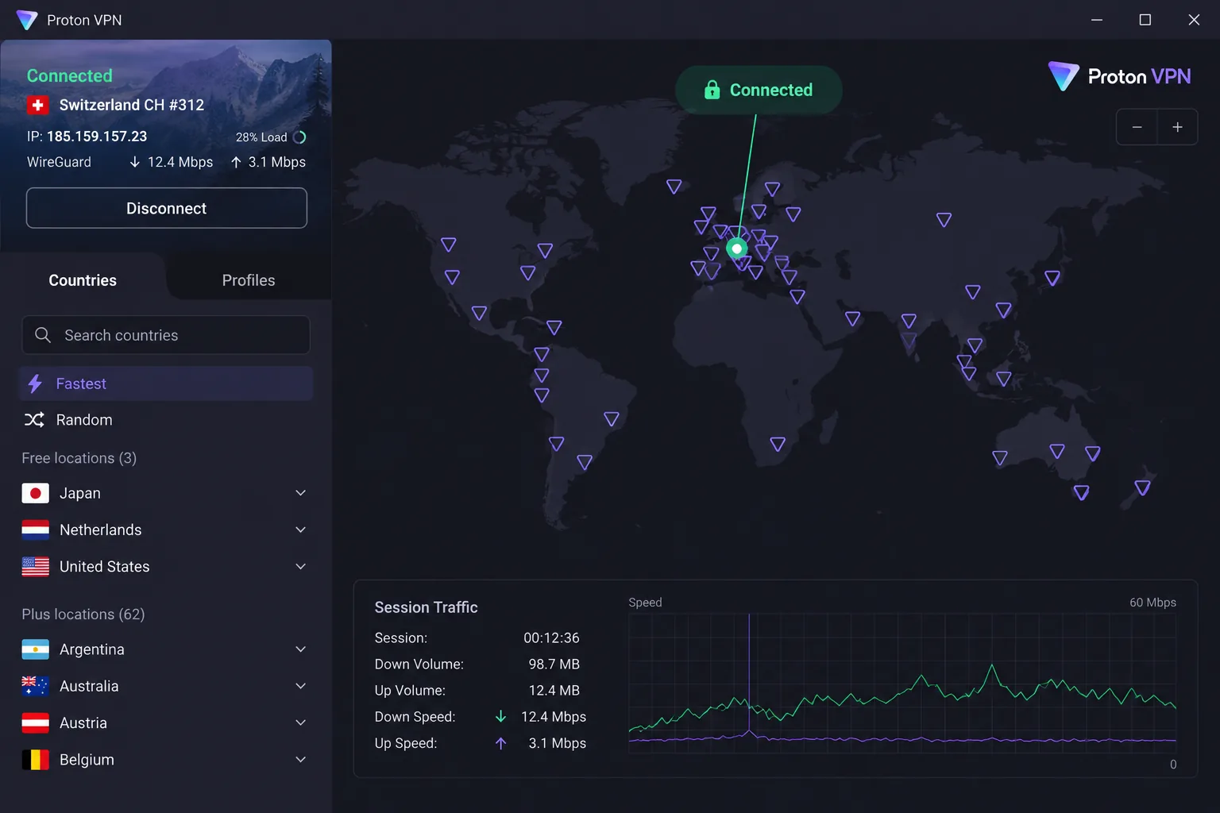Select the Belgium flag icon
1220x813 pixels.
pos(35,760)
